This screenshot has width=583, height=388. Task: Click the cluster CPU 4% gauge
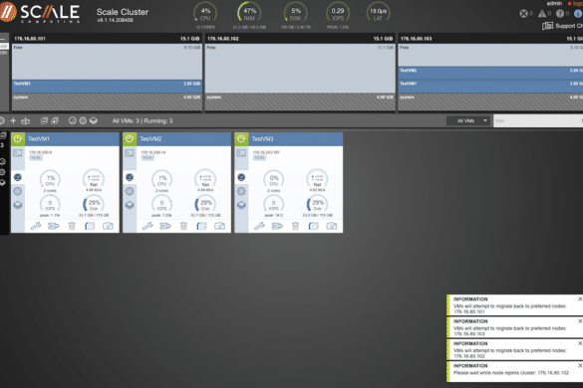(205, 14)
